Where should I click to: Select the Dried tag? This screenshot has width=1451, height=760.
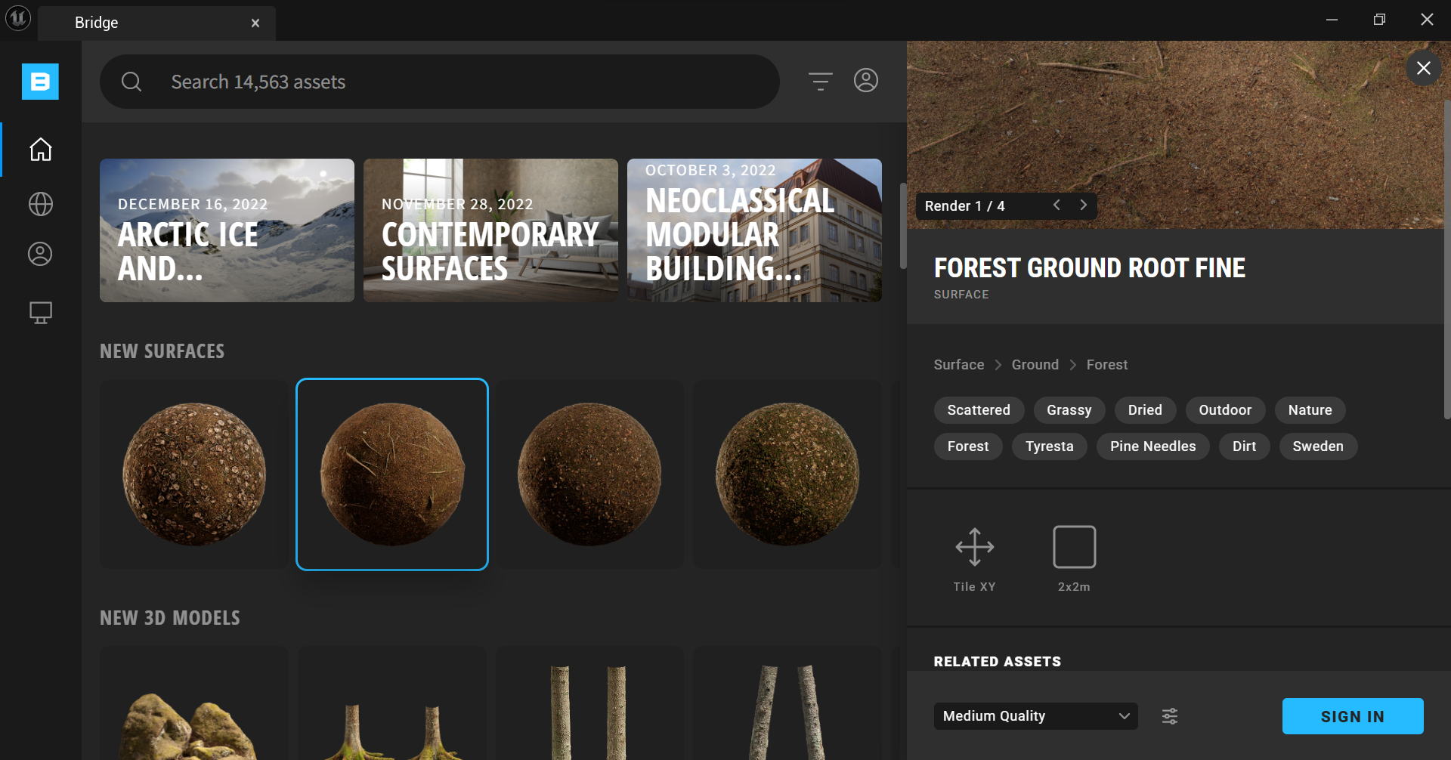pos(1145,410)
